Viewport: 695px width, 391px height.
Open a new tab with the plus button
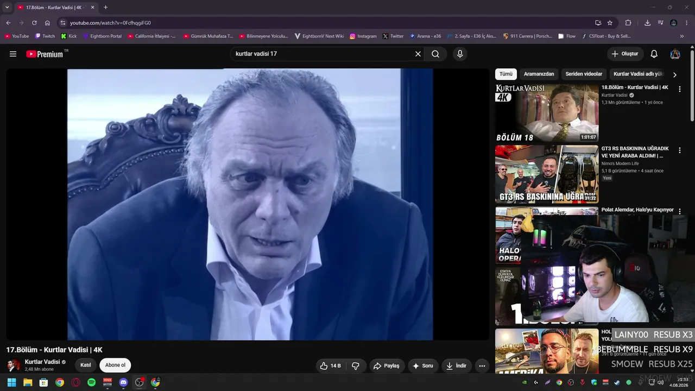[x=105, y=7]
